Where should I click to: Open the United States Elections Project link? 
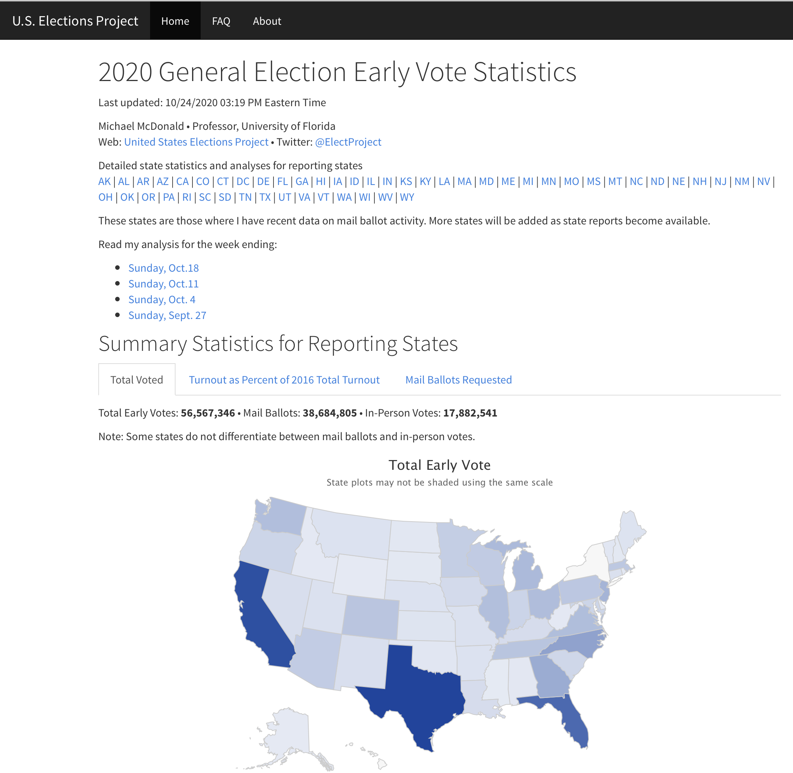point(196,142)
